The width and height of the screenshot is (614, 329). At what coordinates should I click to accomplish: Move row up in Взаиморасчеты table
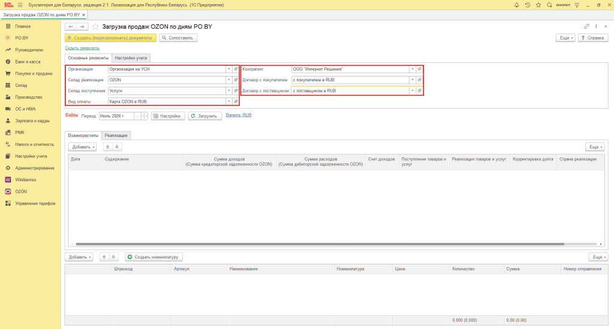tap(108, 147)
